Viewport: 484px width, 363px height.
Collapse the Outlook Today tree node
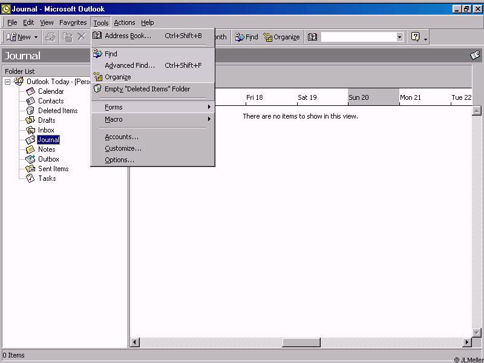pos(7,82)
